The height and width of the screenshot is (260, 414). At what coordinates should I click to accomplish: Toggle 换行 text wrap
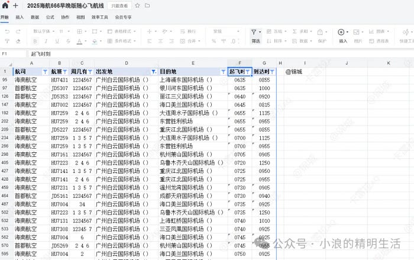pyautogui.click(x=187, y=31)
